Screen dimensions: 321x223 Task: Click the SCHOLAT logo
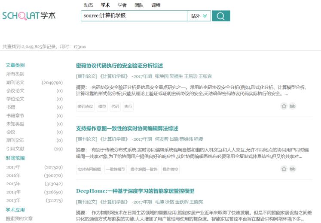tap(29, 16)
